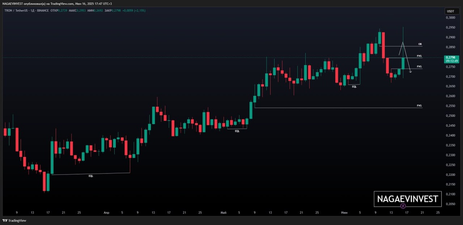Click the 0,2250 price axis label

[450, 165]
